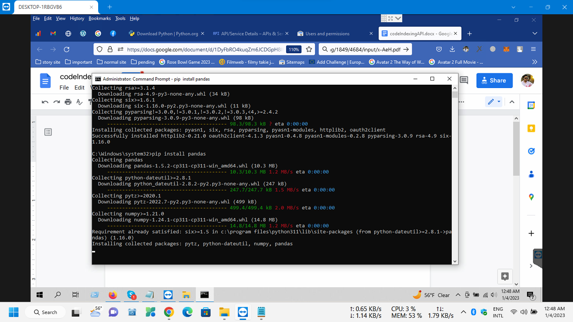Show the document outline panel

[48, 132]
